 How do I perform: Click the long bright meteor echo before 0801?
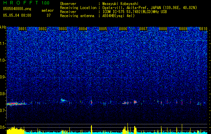point(16,104)
